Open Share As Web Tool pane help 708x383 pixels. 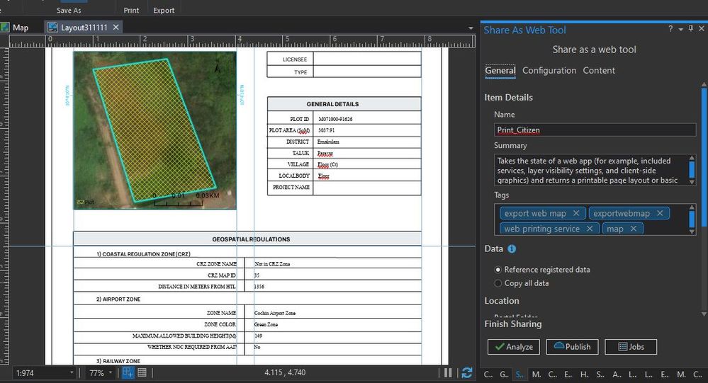[670, 29]
